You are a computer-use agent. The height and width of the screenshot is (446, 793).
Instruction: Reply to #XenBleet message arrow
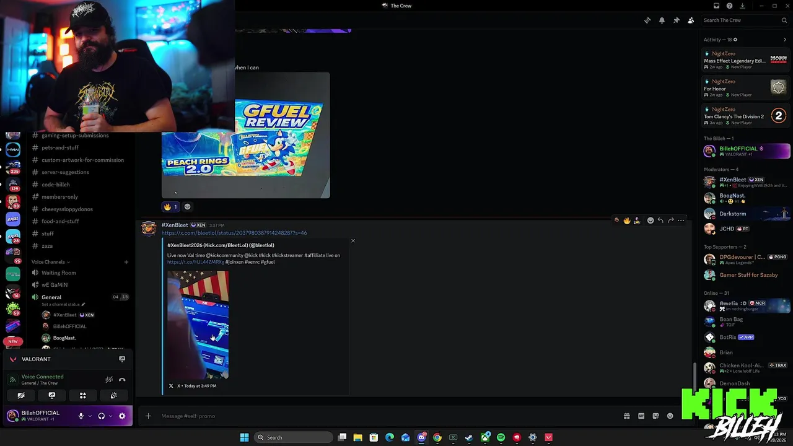(660, 221)
